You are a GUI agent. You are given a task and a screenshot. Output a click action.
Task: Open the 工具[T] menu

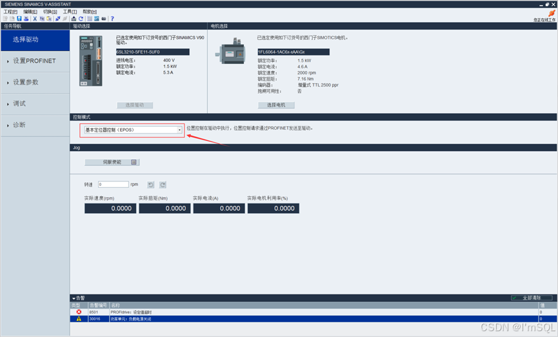pos(70,12)
